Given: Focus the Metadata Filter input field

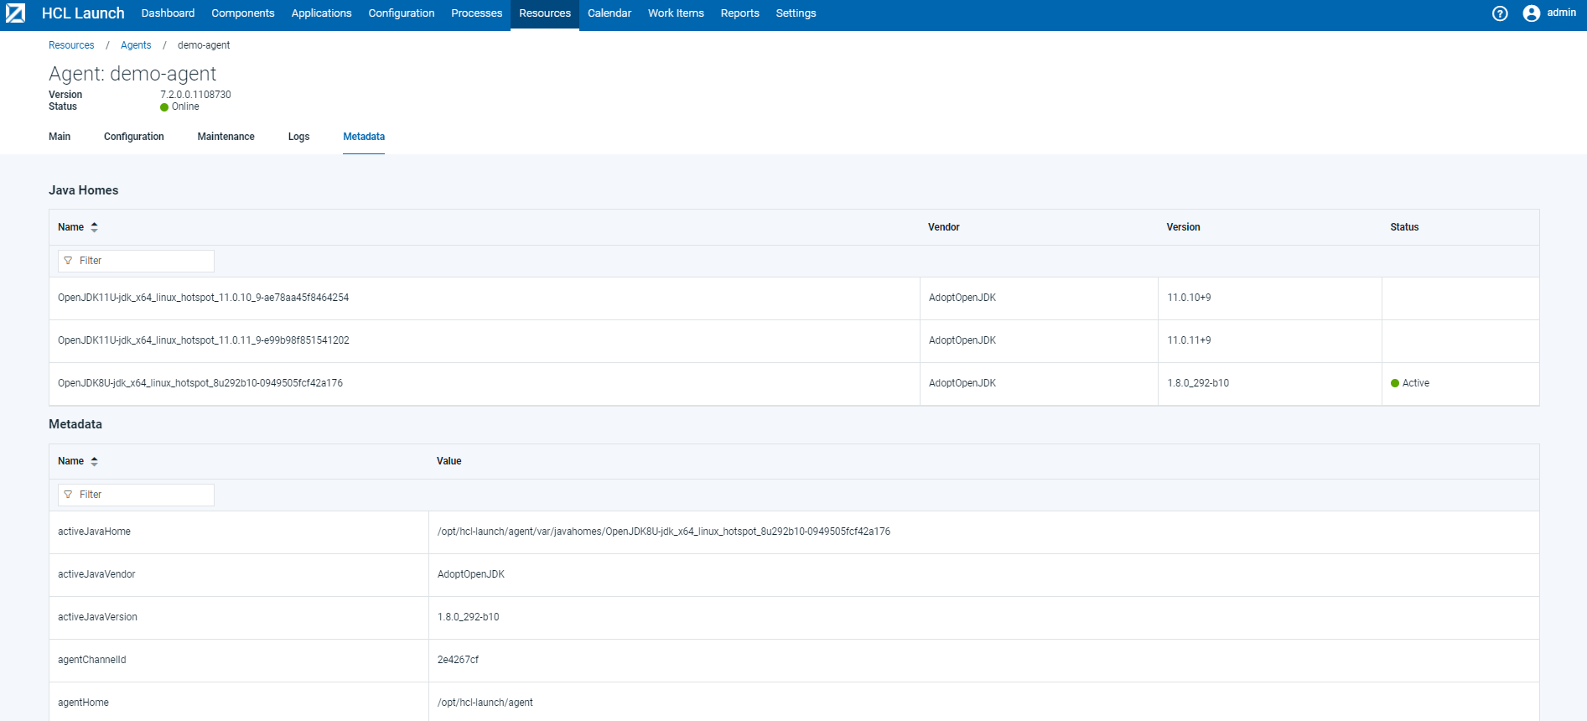Looking at the screenshot, I should click(143, 495).
